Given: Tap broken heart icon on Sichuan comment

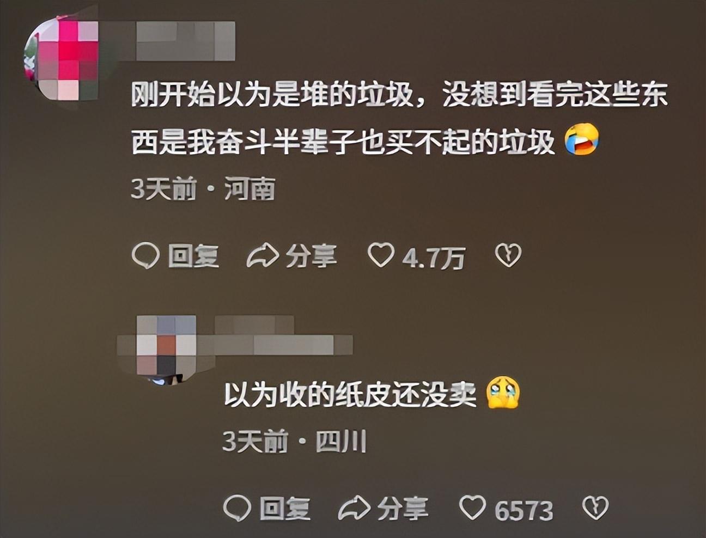Looking at the screenshot, I should coord(595,508).
